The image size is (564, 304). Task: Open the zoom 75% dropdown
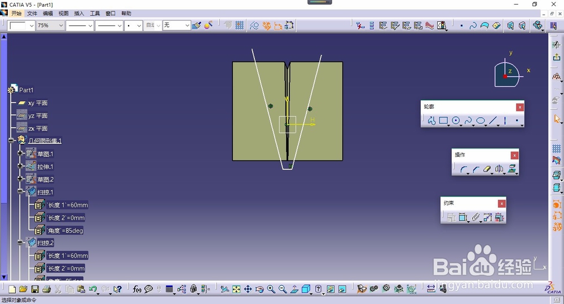tap(60, 25)
